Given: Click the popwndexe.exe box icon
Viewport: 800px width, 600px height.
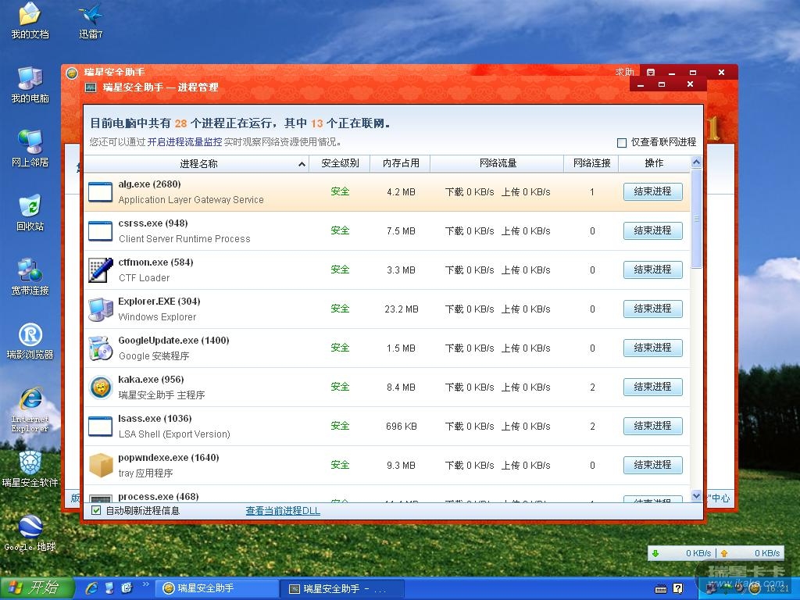Looking at the screenshot, I should (x=100, y=465).
